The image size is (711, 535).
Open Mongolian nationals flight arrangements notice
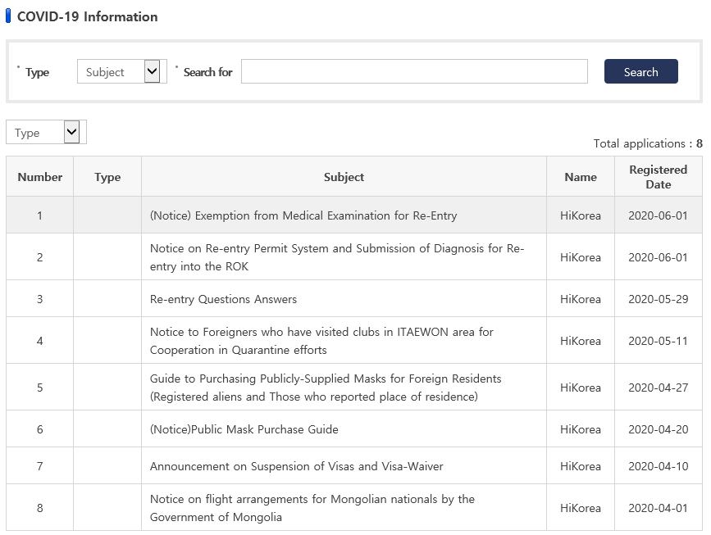point(312,508)
